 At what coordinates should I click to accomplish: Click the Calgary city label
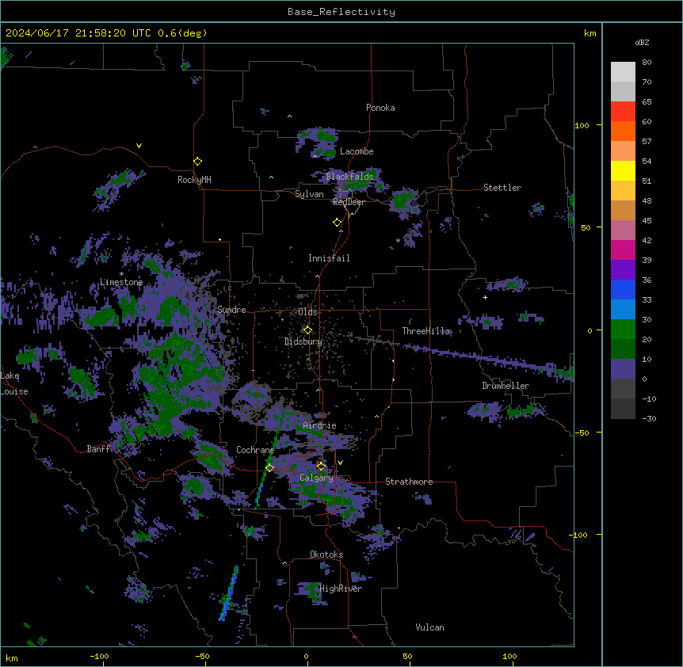pos(316,478)
